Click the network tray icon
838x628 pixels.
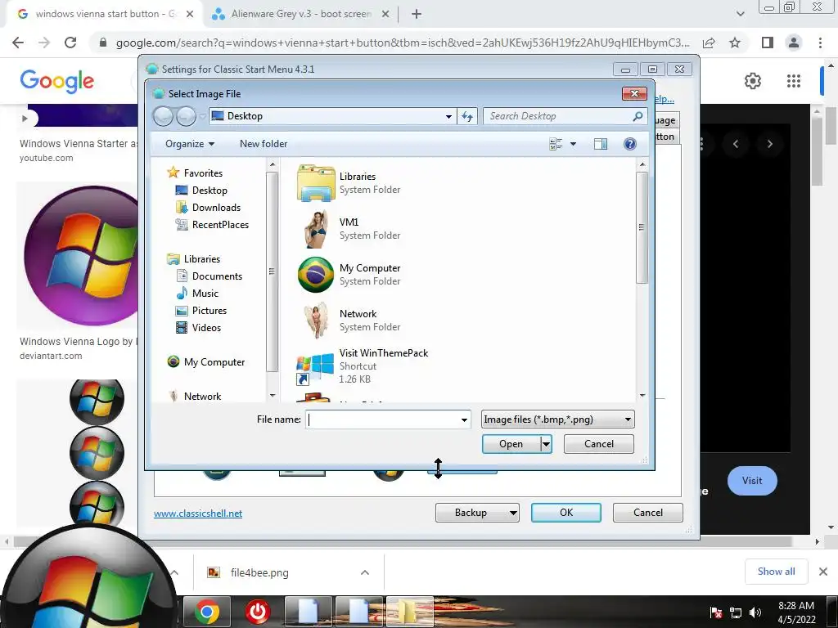pos(736,612)
